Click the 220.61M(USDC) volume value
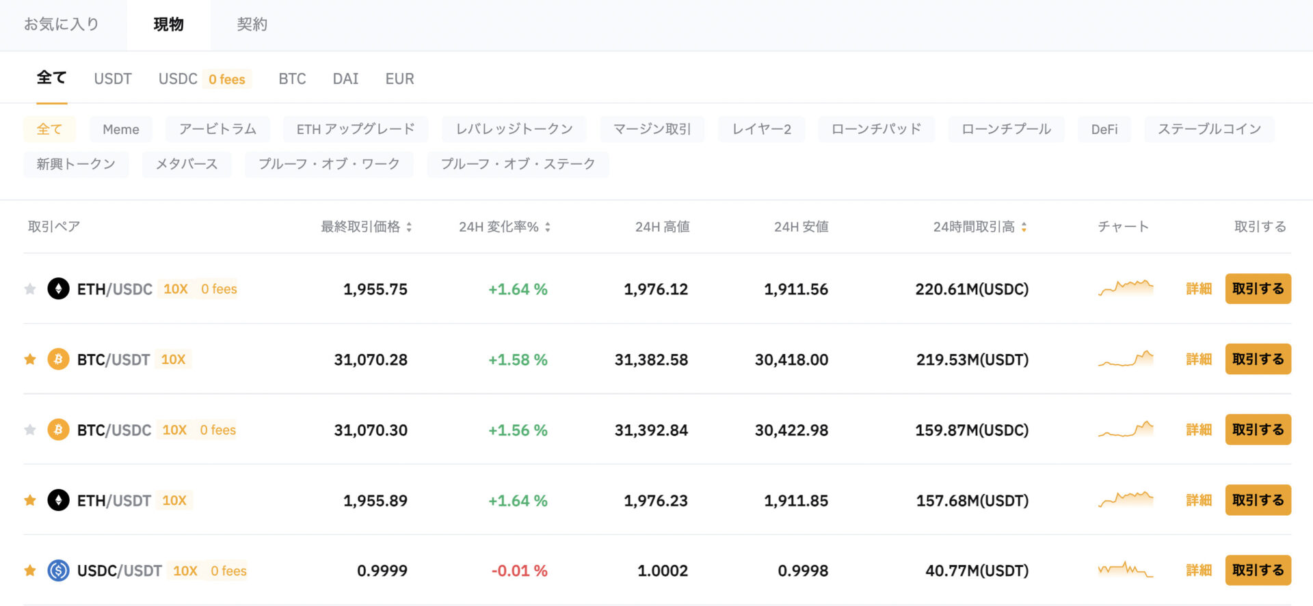 pyautogui.click(x=972, y=289)
